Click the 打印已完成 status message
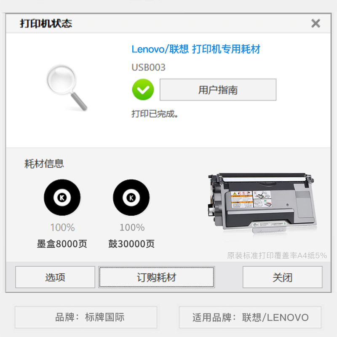 [155, 114]
